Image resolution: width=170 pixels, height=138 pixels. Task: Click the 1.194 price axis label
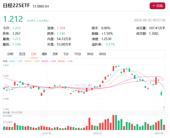coord(6,109)
